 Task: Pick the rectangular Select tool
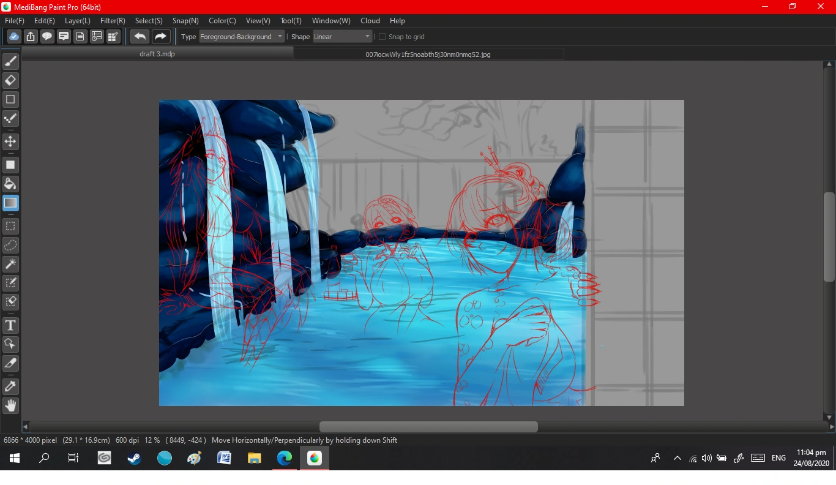click(10, 226)
